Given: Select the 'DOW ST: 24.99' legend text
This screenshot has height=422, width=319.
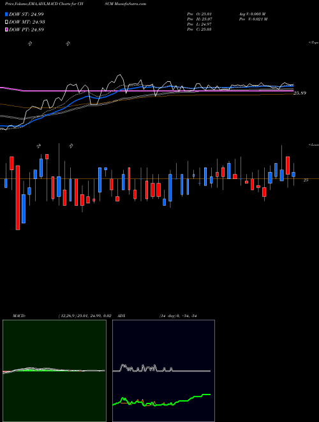Looking at the screenshot, I should (26, 14).
